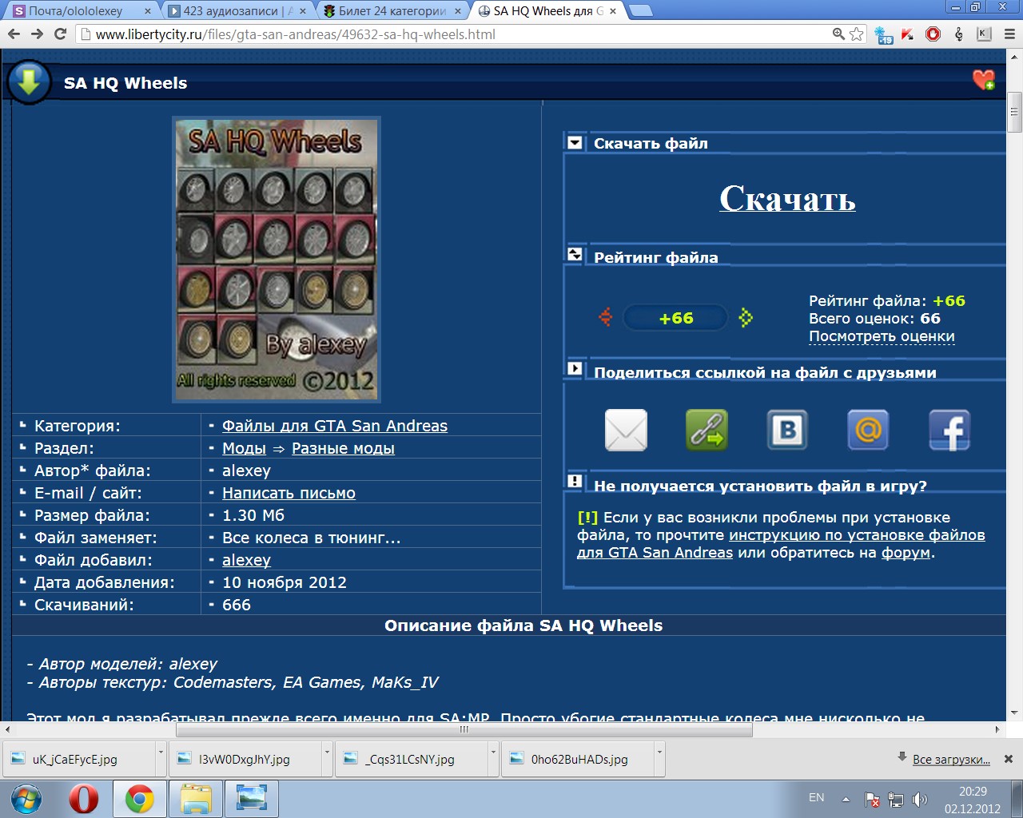Open a new browser tab
This screenshot has width=1023, height=818.
pos(641,10)
